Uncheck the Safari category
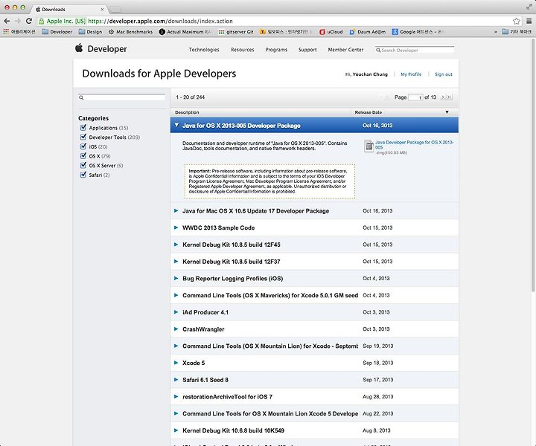The width and height of the screenshot is (536, 446). 83,175
